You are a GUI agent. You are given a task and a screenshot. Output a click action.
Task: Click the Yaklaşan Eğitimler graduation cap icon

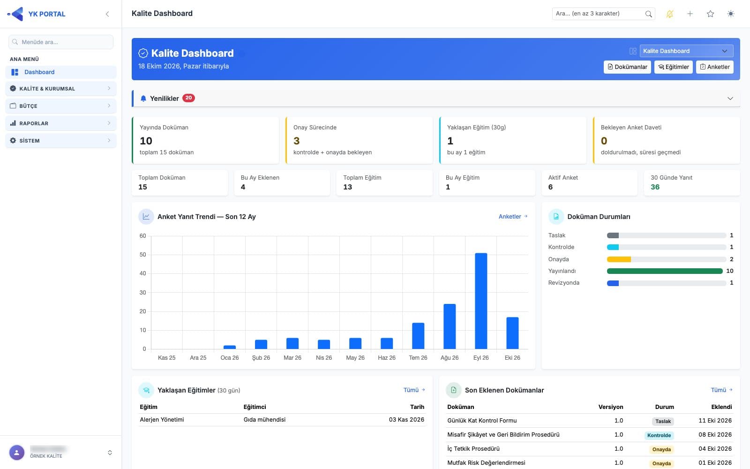(146, 390)
